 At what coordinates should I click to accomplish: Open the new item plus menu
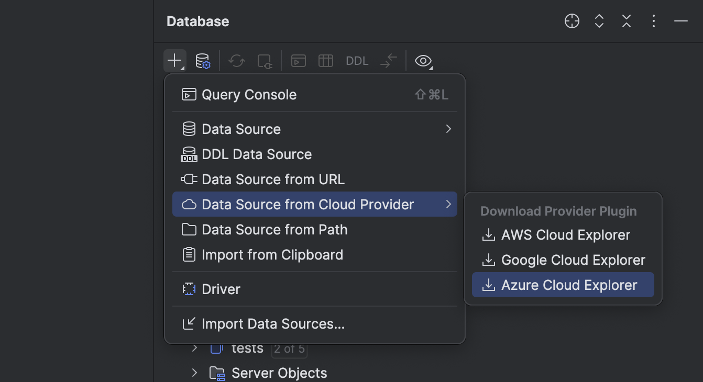pos(174,60)
